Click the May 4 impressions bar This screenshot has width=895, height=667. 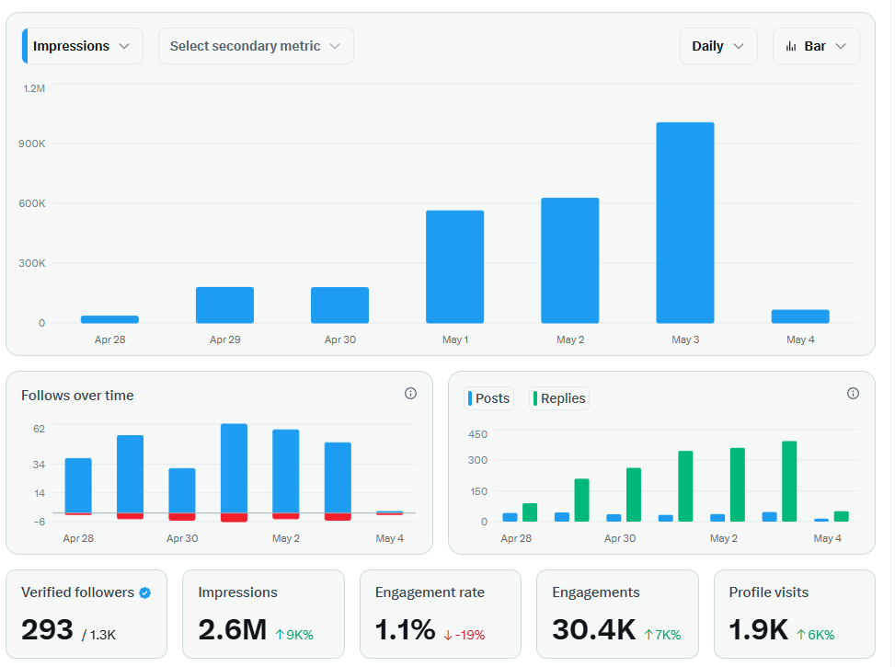tap(800, 316)
